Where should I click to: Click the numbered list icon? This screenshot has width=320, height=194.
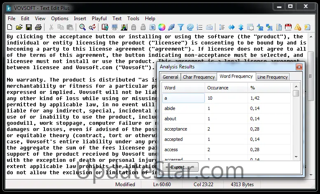tap(200, 27)
